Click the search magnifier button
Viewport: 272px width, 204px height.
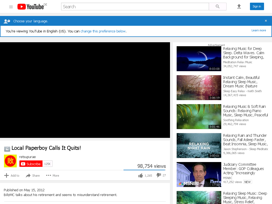click(218, 7)
